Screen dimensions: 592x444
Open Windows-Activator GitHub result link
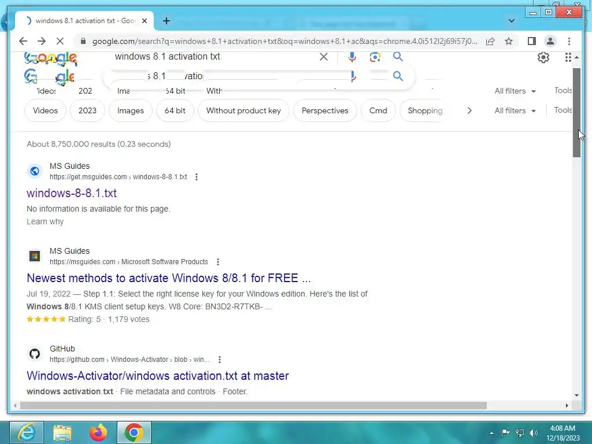pyautogui.click(x=158, y=376)
